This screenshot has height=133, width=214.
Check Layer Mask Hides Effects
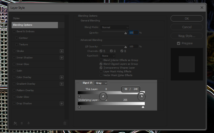101,72
